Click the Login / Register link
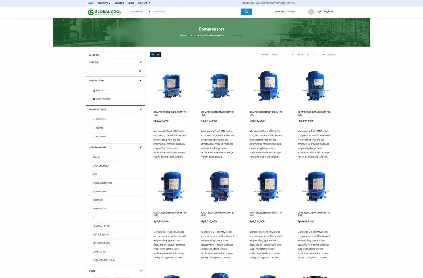 click(x=324, y=12)
